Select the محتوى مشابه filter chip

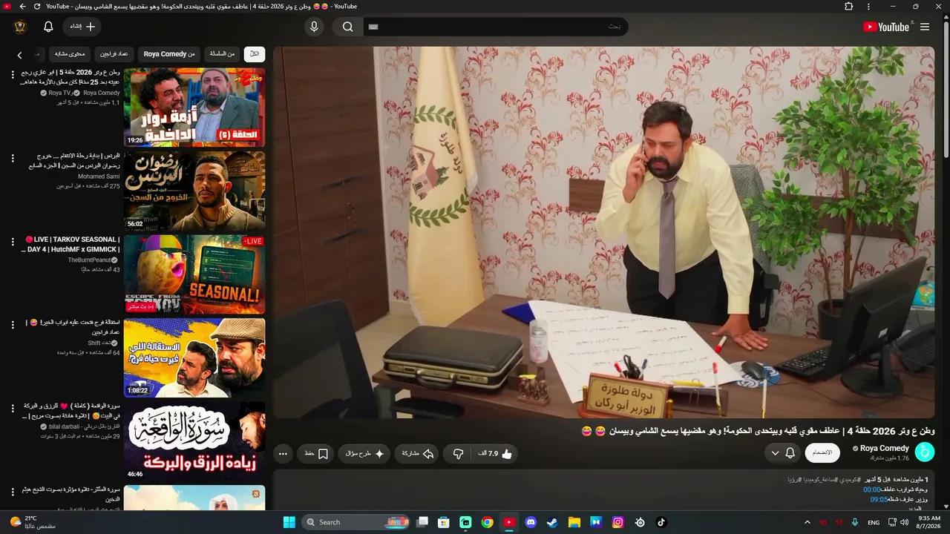(x=71, y=54)
